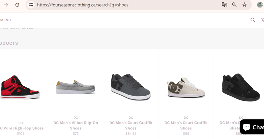Open the shopping cart icon
The image size is (264, 139).
pos(262,20)
